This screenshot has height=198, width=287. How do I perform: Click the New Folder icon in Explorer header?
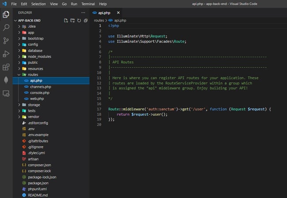click(x=73, y=20)
